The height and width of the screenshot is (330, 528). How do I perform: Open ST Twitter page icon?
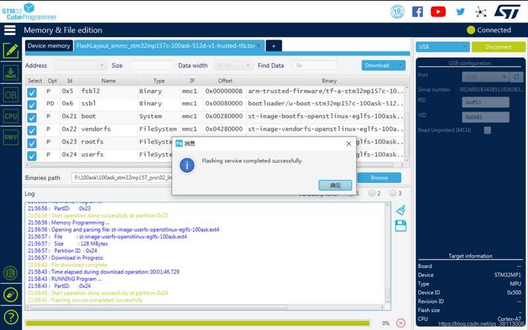coord(460,12)
